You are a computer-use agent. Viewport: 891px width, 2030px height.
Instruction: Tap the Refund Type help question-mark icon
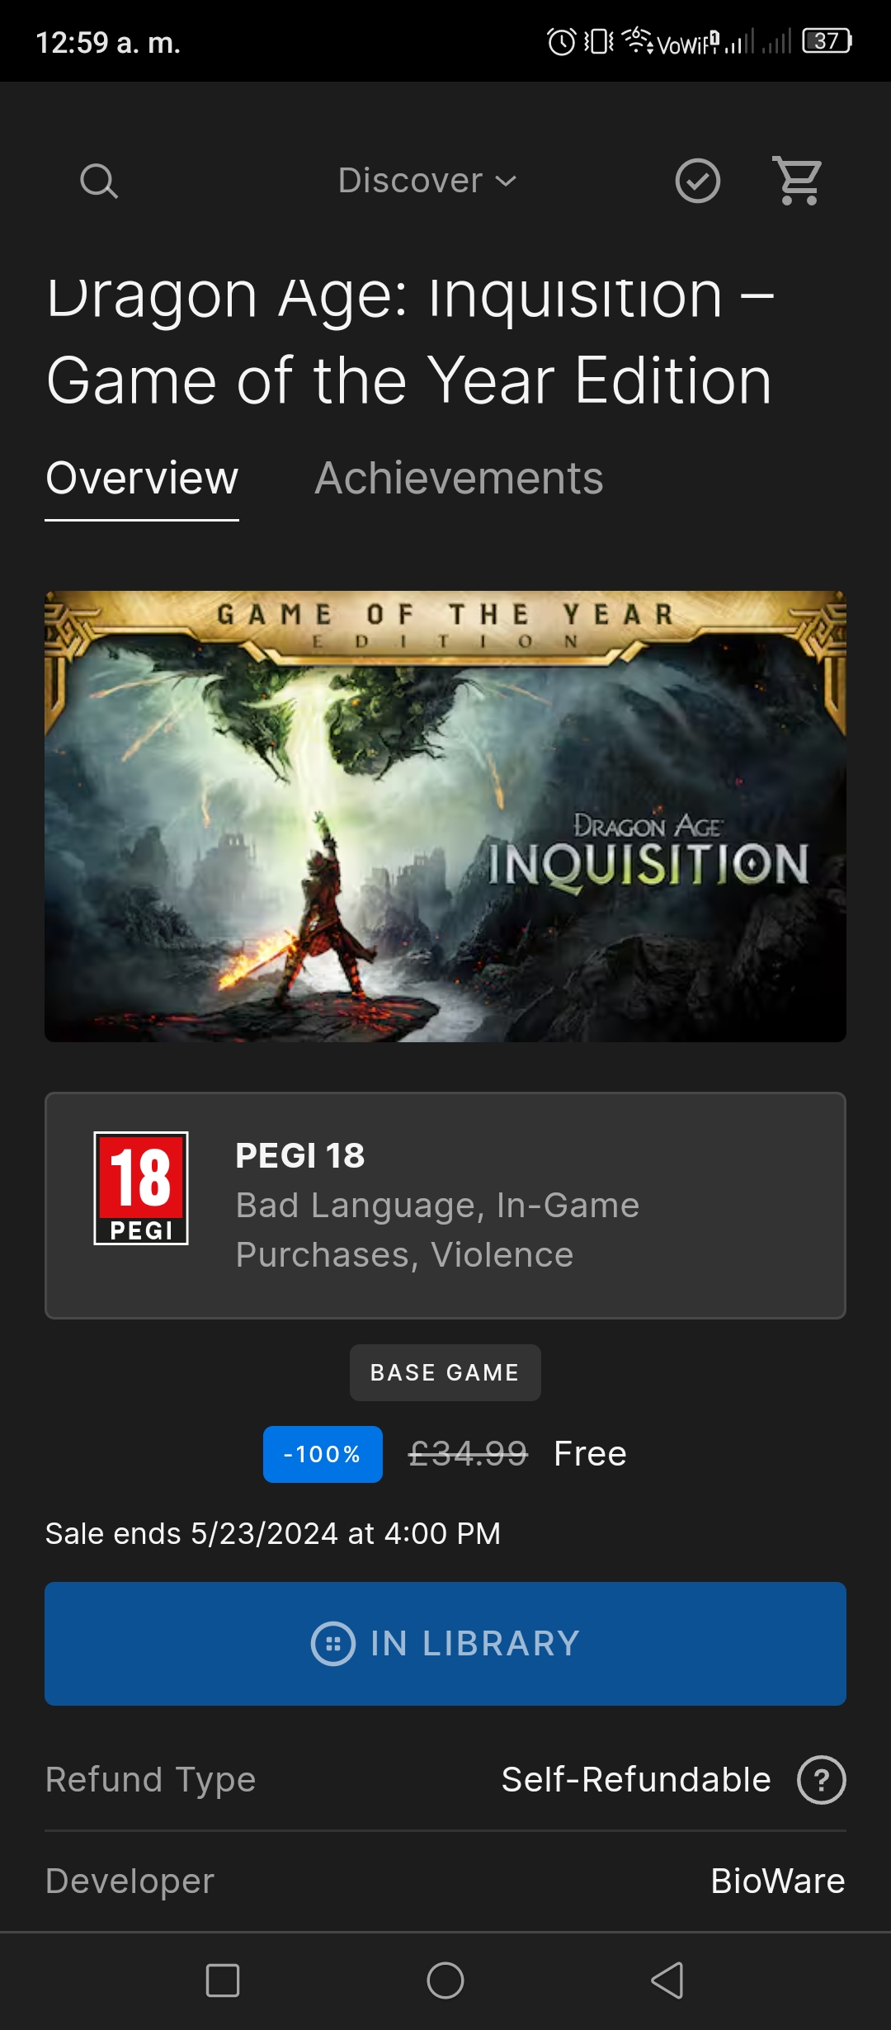click(x=822, y=1780)
